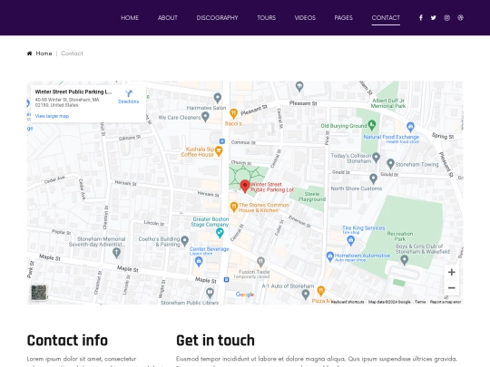The image size is (490, 367).
Task: Click the Fusion Taste marker
Action: click(x=260, y=262)
